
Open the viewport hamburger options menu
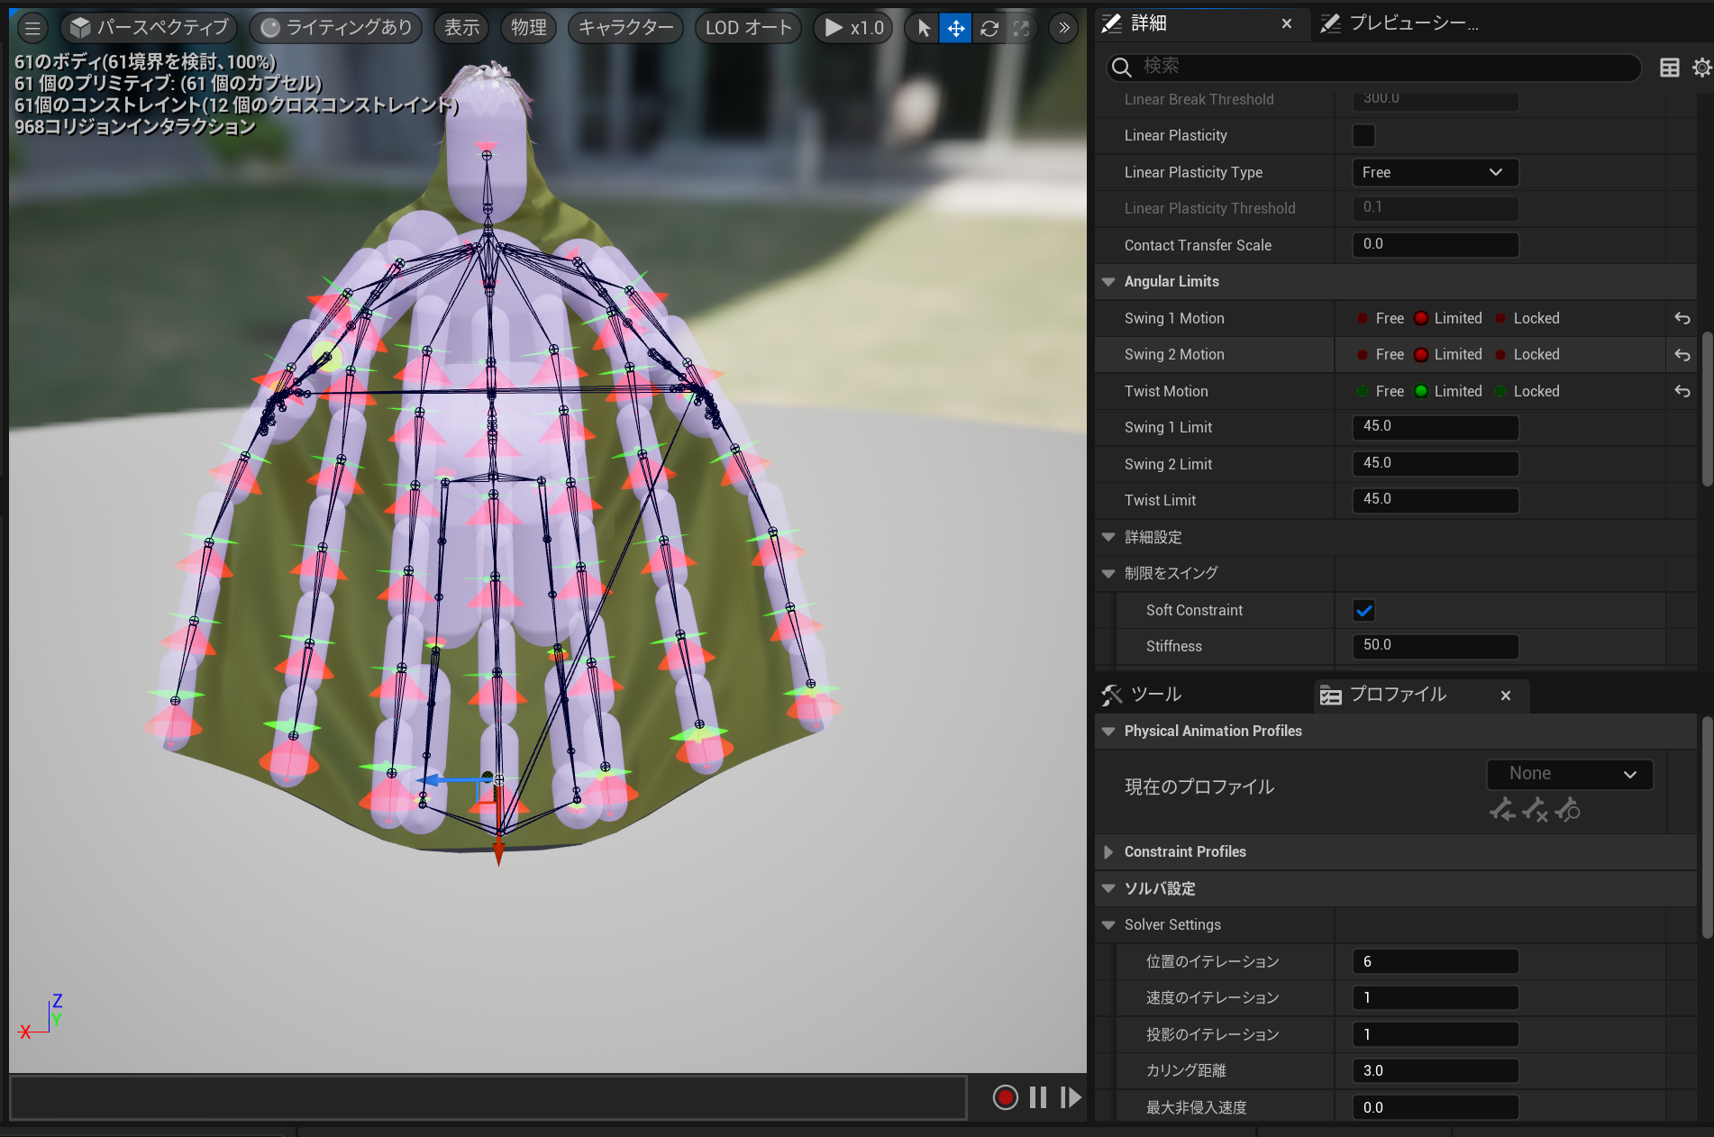pyautogui.click(x=32, y=28)
